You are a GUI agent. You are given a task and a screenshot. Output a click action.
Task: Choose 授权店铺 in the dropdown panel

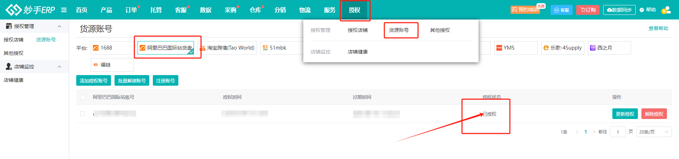point(358,30)
